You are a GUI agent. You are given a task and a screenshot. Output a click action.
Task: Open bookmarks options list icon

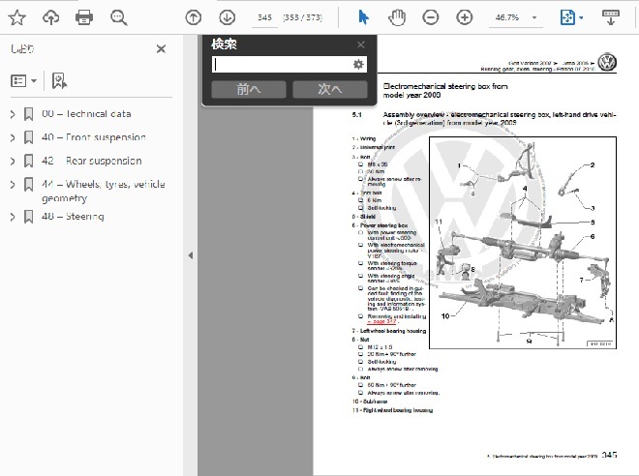pos(23,80)
